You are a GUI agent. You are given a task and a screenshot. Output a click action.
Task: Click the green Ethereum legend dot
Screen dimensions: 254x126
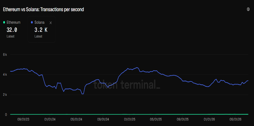tap(4, 22)
